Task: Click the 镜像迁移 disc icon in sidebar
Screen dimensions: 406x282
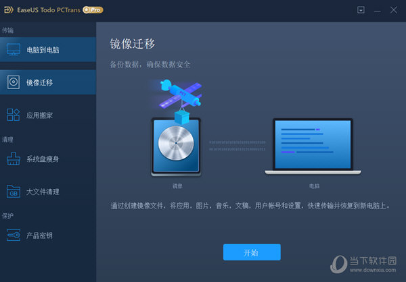Action: (14, 82)
